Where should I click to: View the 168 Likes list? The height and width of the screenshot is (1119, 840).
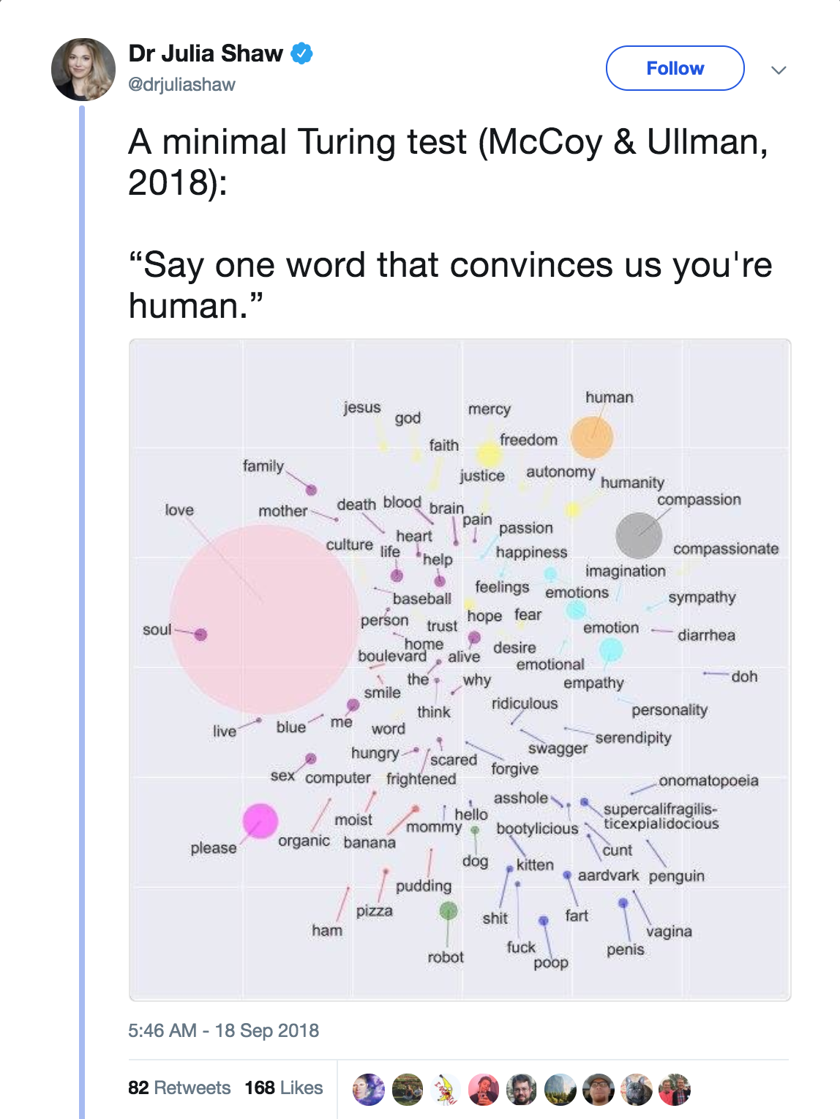284,1088
